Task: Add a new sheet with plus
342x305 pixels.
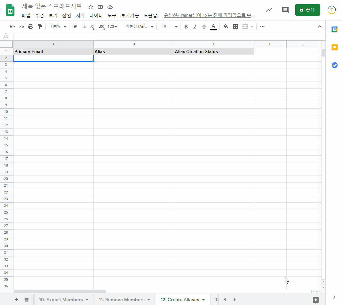Action: [x=17, y=300]
